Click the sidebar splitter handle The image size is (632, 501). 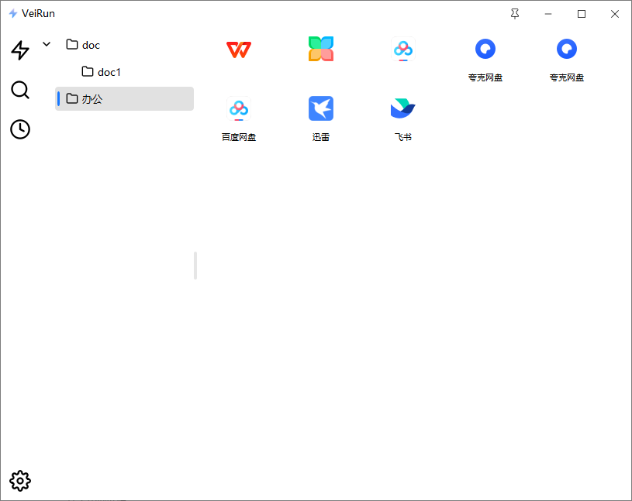[x=195, y=266]
